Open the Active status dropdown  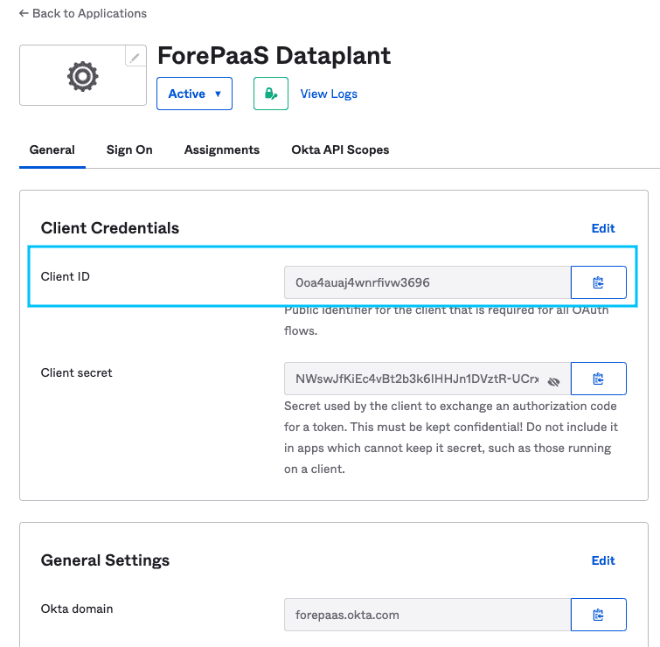[194, 94]
